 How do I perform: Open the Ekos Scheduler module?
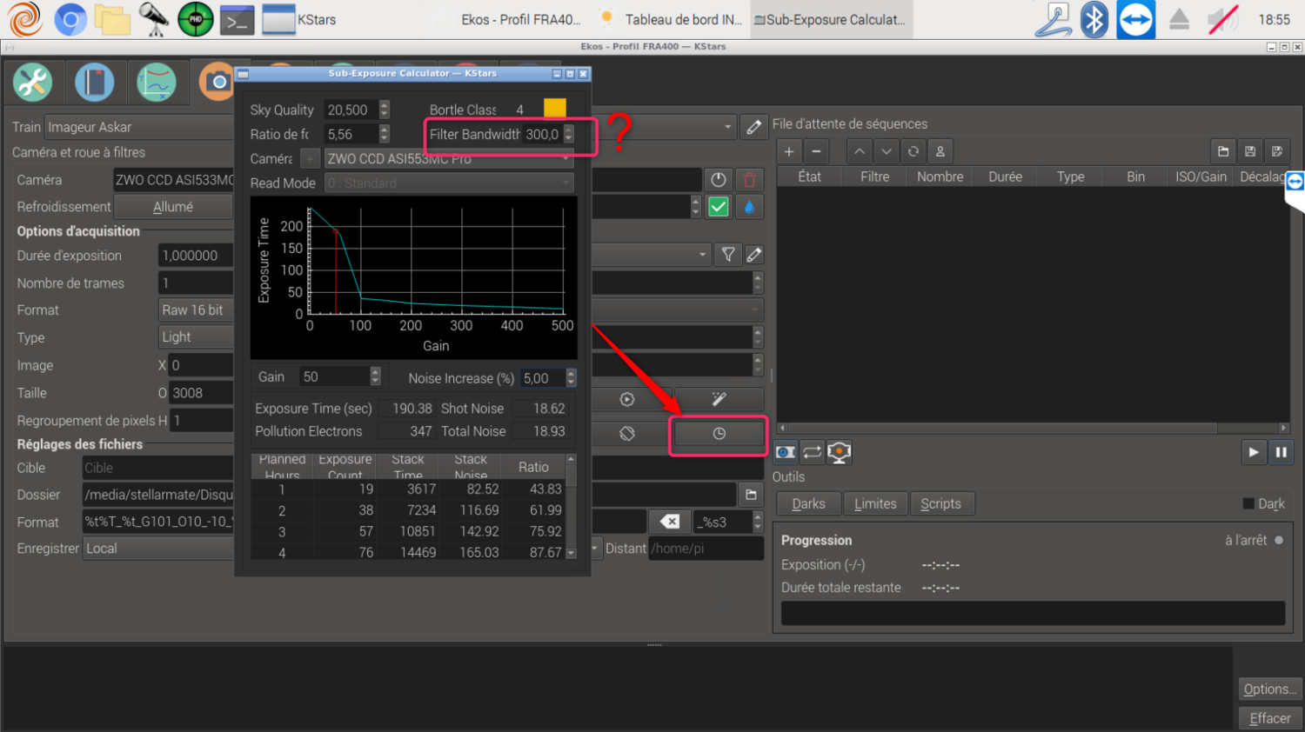point(95,83)
